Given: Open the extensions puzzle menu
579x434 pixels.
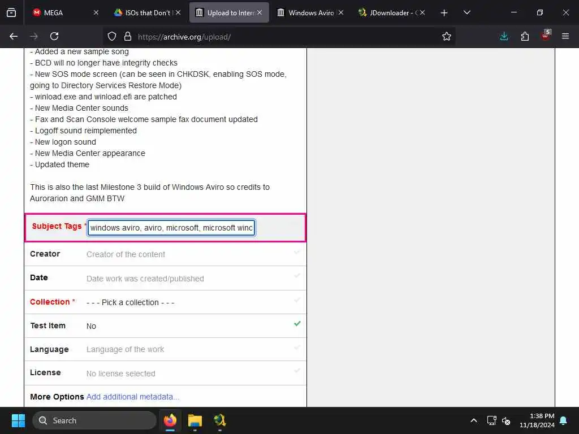Looking at the screenshot, I should coord(525,36).
